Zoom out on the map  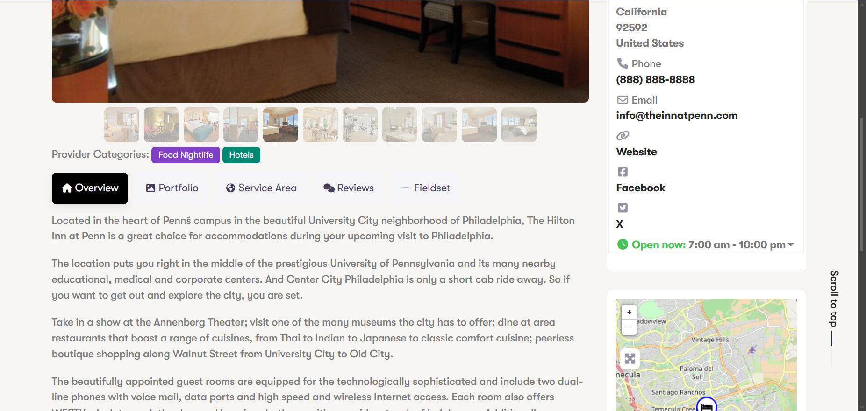point(629,327)
